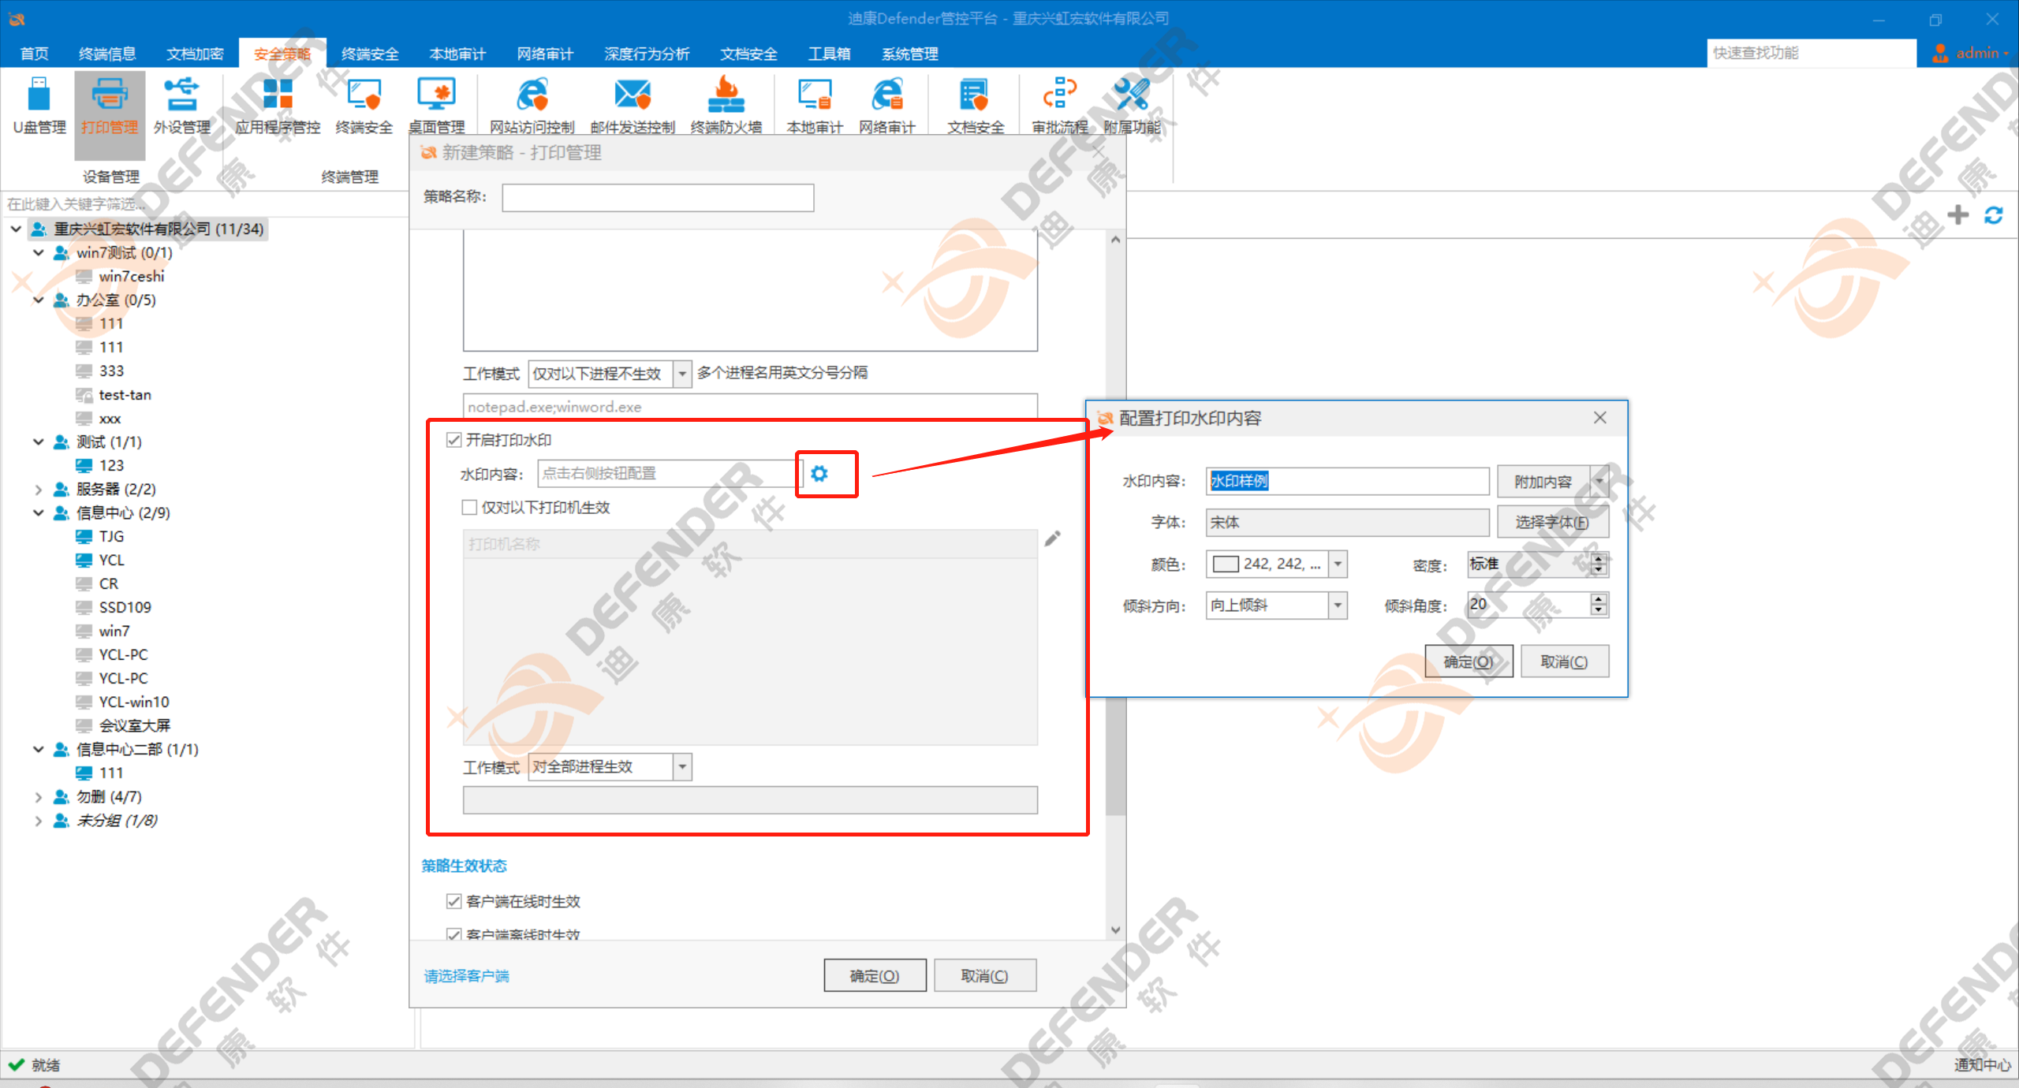Image resolution: width=2019 pixels, height=1088 pixels.
Task: Click the policy dialog scrollbar down arrow
Action: tap(1115, 930)
